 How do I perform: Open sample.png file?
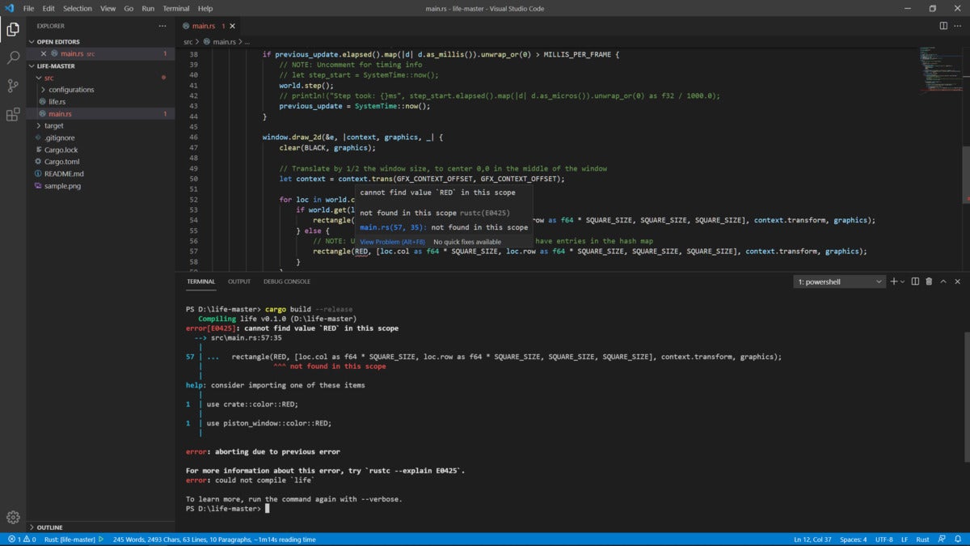coord(100,186)
